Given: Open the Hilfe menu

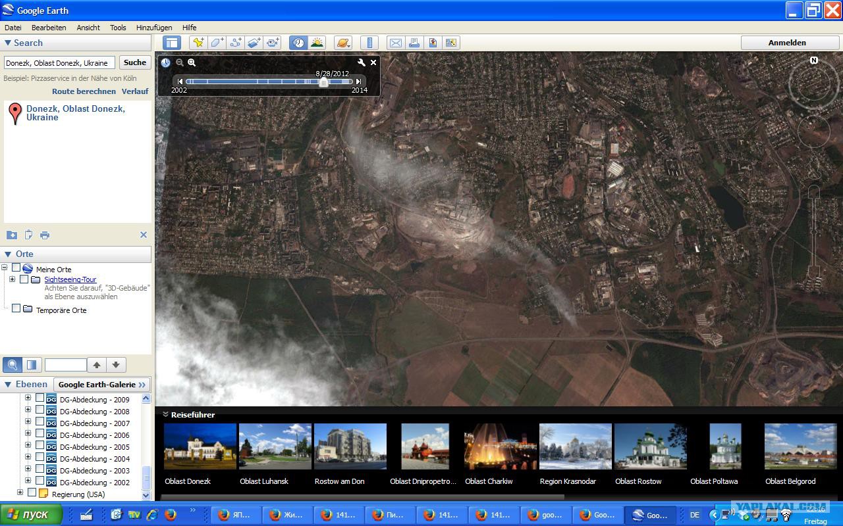Looking at the screenshot, I should coord(190,28).
